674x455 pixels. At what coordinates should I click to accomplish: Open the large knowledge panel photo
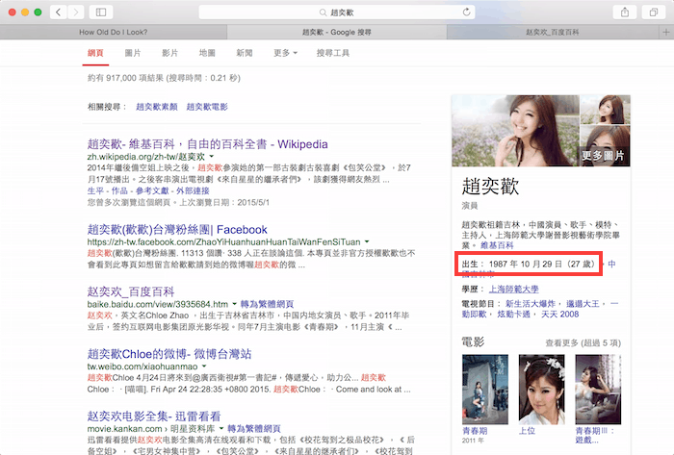tap(515, 131)
